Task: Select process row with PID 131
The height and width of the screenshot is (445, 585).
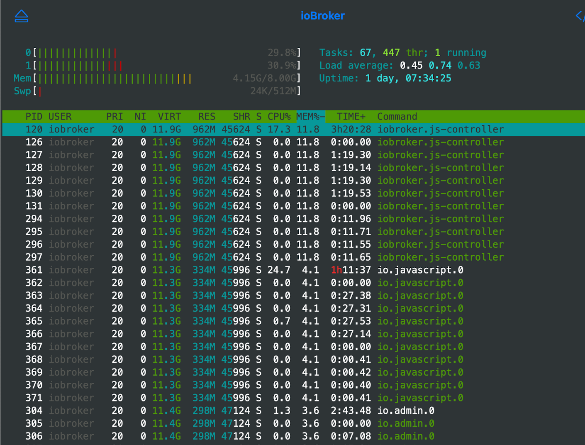Action: [x=293, y=206]
